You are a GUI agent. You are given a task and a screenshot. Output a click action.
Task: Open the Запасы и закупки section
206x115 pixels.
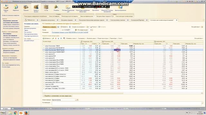point(36,8)
